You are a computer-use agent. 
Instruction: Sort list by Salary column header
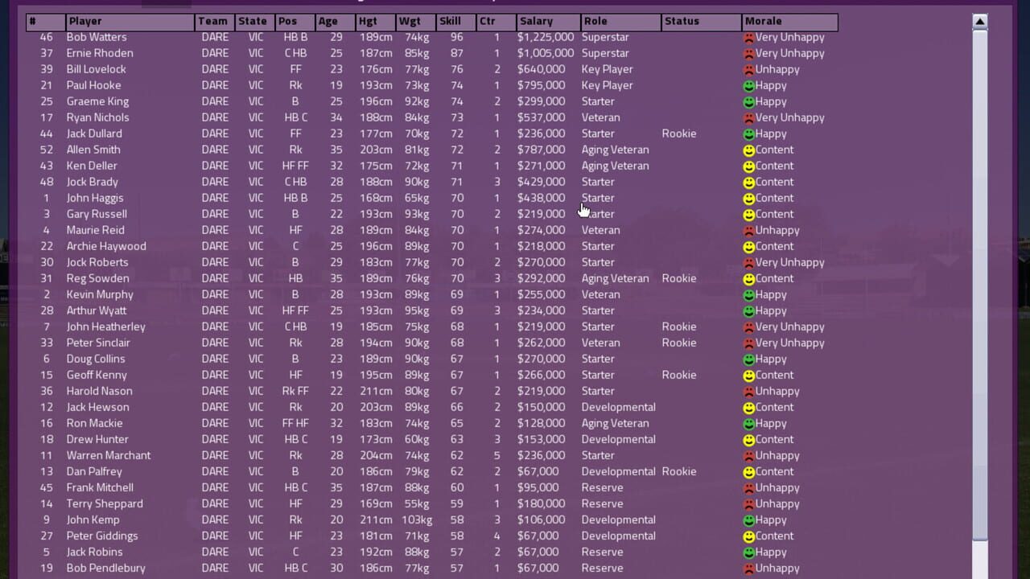[548, 22]
